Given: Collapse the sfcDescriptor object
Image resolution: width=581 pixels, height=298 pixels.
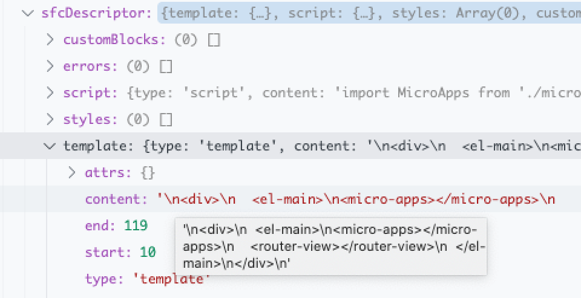Looking at the screenshot, I should coord(27,13).
